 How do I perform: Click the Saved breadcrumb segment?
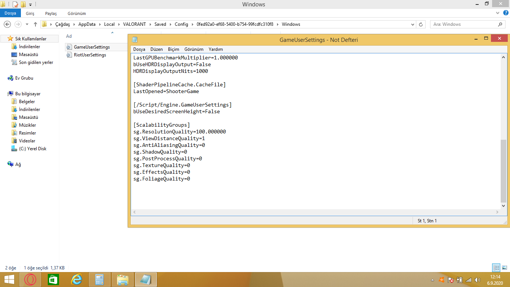tap(160, 24)
